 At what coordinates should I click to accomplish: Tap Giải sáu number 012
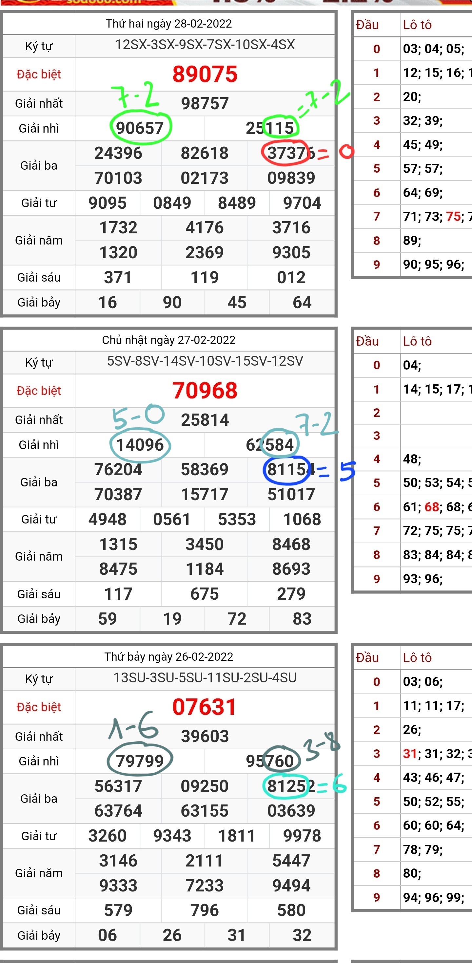point(291,277)
